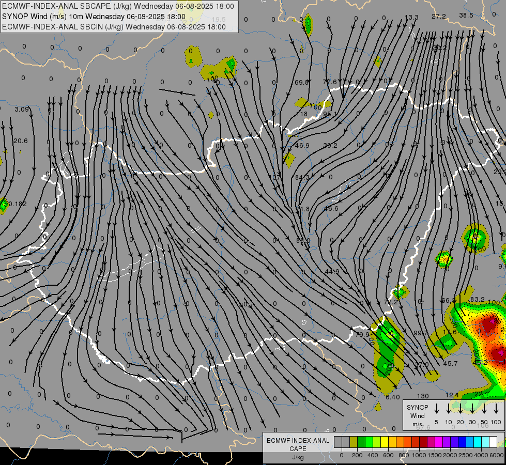This screenshot has height=465, width=506.
Task: Select the dark red CAPE legend swatch
Action: (x=423, y=442)
